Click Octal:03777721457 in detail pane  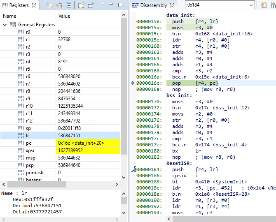[x=37, y=212]
